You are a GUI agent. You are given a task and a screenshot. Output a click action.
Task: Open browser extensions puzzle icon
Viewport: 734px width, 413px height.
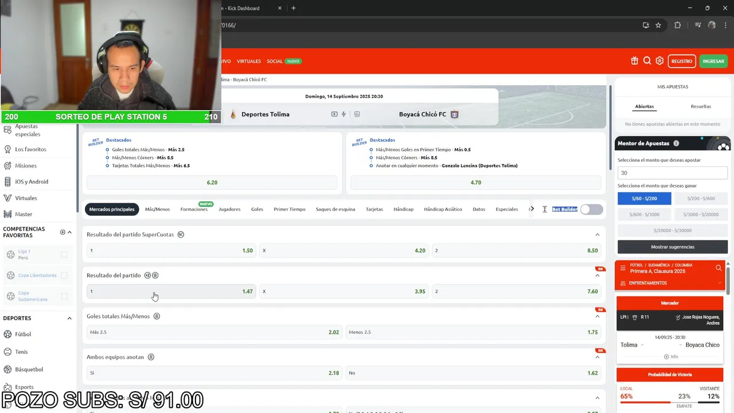(x=677, y=25)
